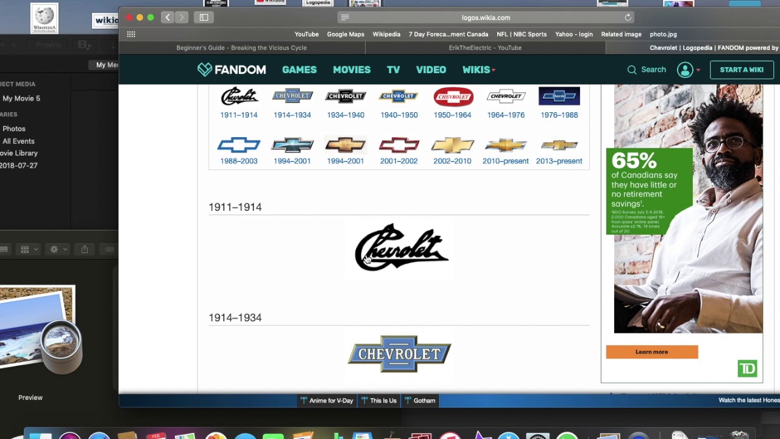
Task: Open Gotham in bottom bar
Action: tap(419, 401)
